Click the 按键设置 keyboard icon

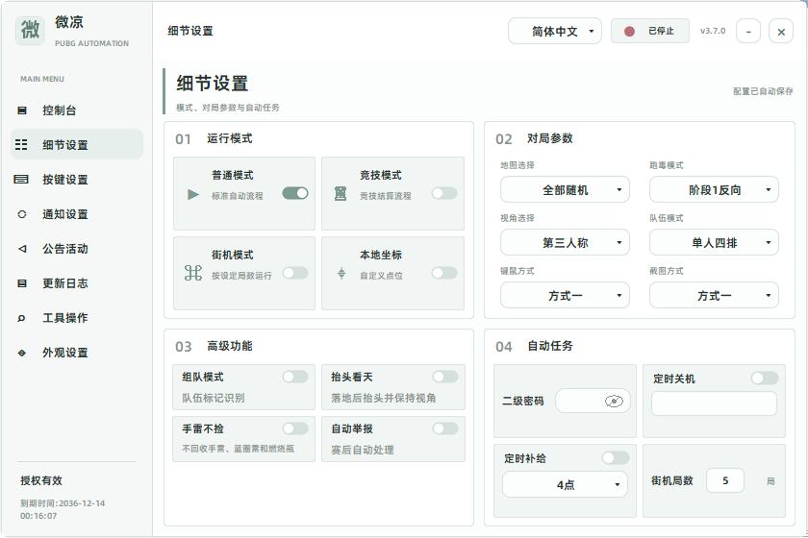(x=21, y=179)
